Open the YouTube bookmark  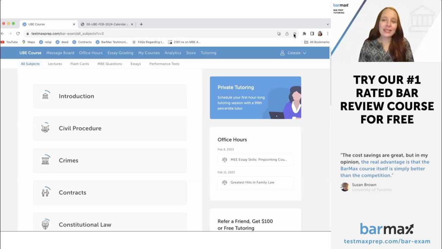click(x=9, y=42)
